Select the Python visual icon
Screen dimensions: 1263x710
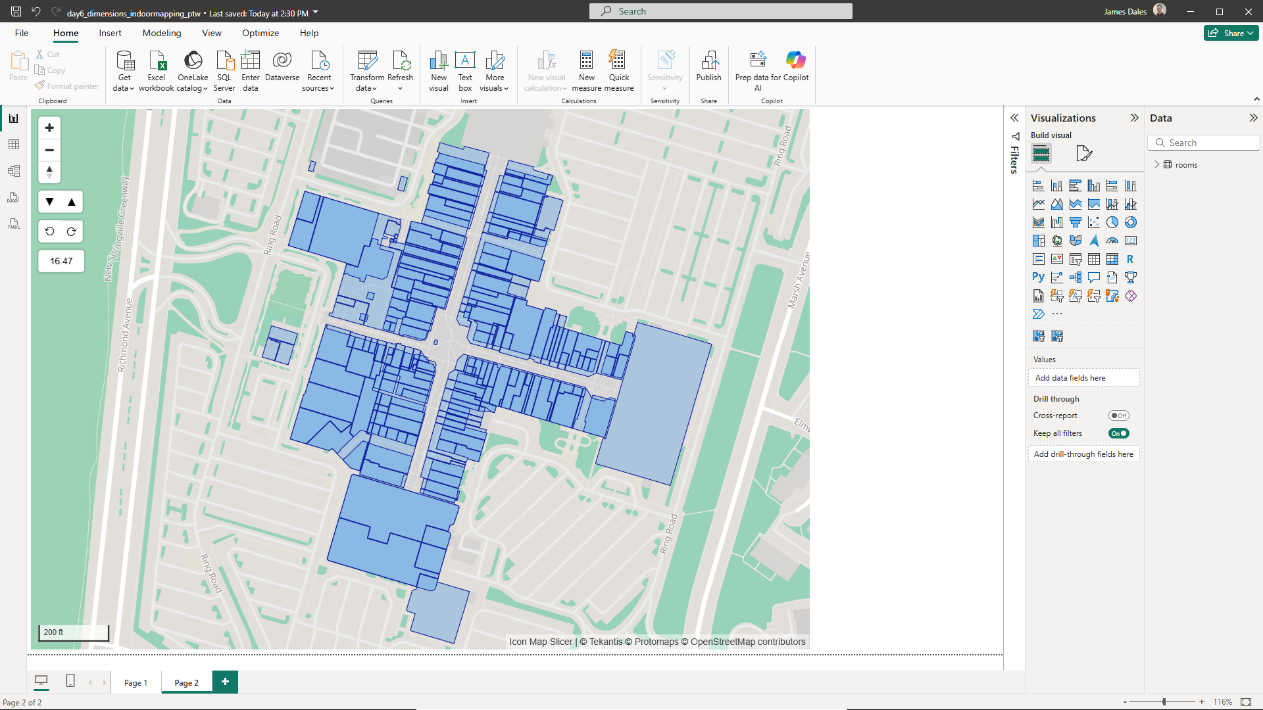click(x=1038, y=277)
